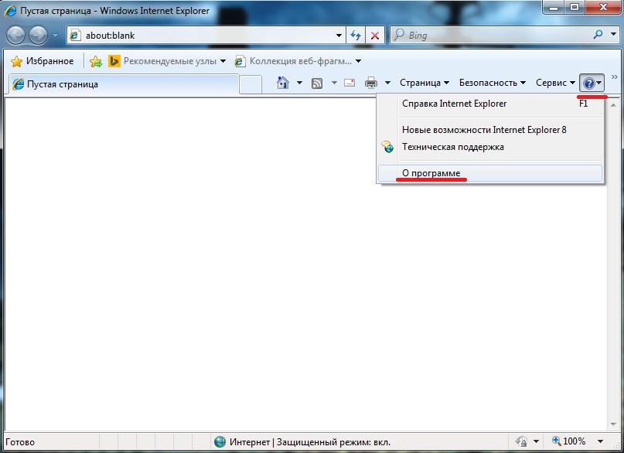Click the Read Mail envelope icon
The width and height of the screenshot is (624, 453).
tap(350, 83)
